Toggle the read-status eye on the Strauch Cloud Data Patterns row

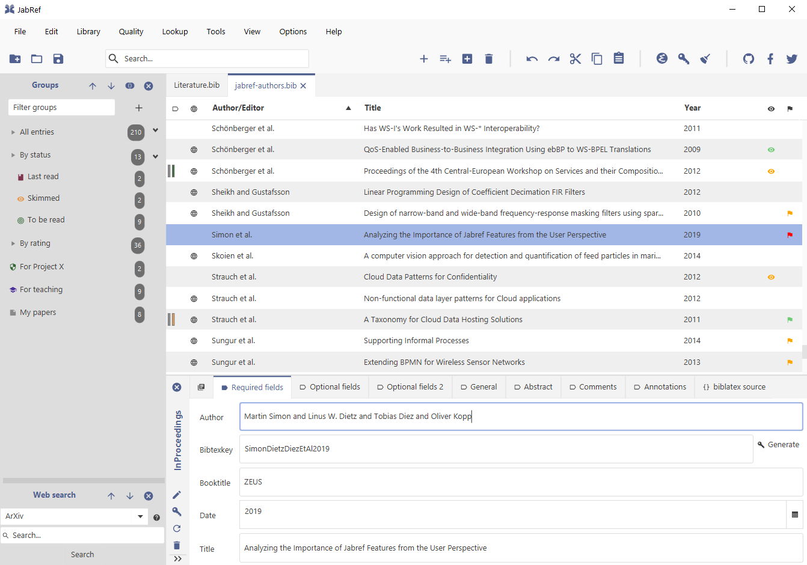(x=770, y=277)
